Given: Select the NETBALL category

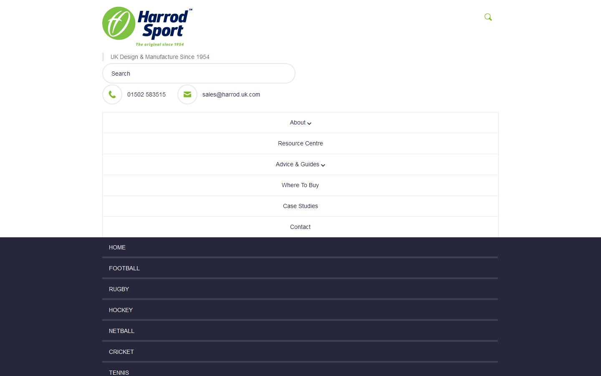Looking at the screenshot, I should coord(121,331).
